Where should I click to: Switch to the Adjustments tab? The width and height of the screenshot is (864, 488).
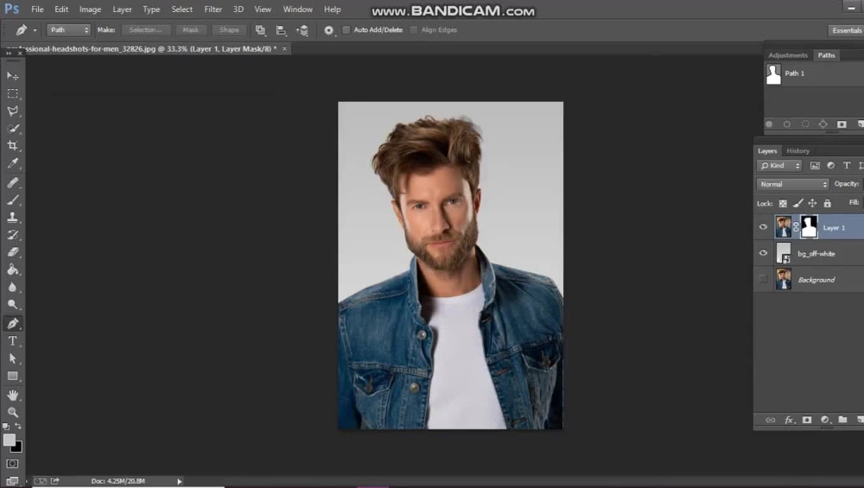point(787,55)
